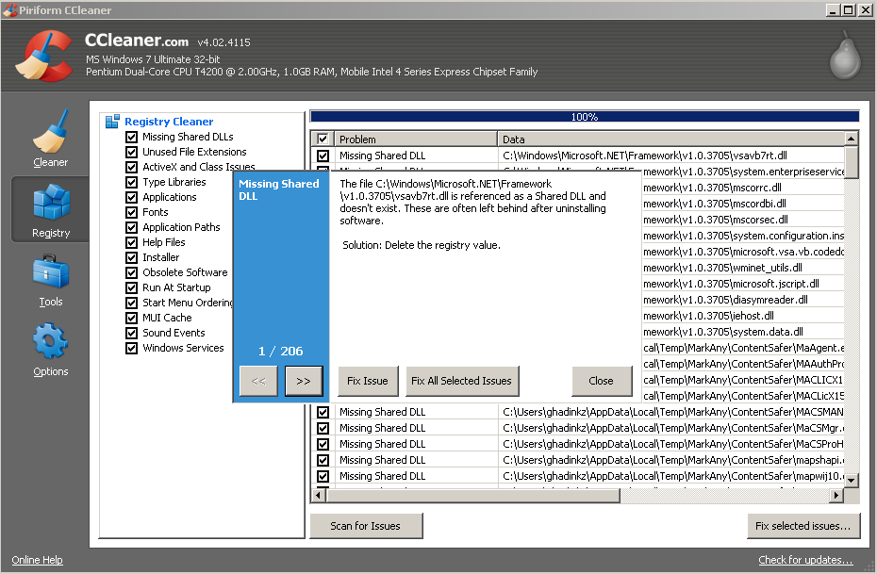877x574 pixels.
Task: Select the vsavb7rt.dll data cell
Action: point(670,156)
